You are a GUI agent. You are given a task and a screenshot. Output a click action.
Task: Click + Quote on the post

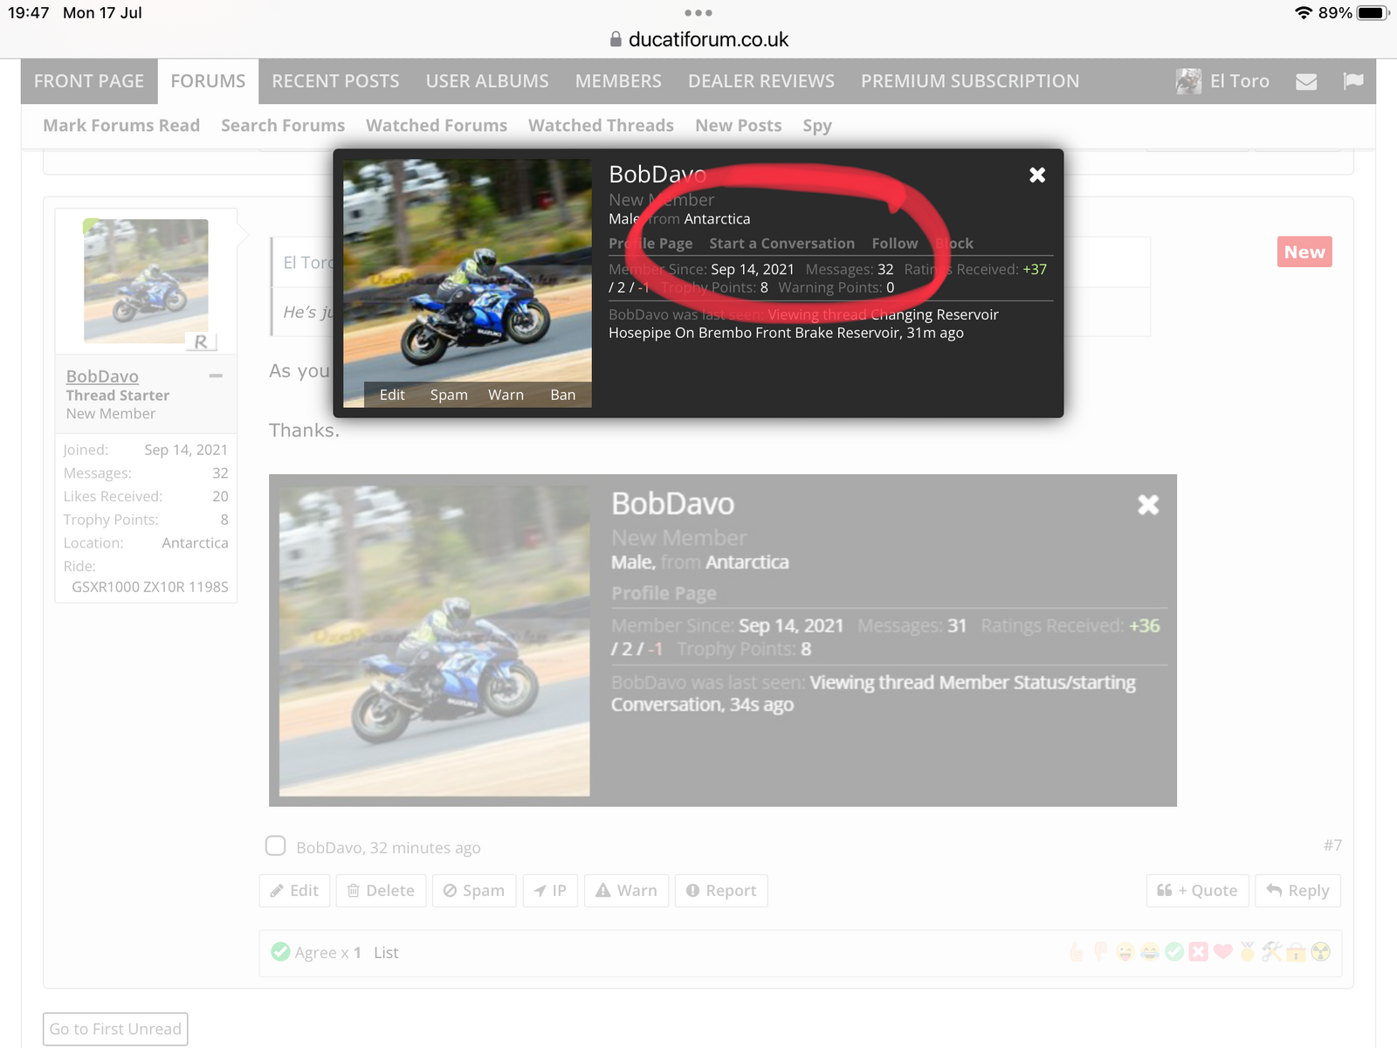tap(1197, 891)
